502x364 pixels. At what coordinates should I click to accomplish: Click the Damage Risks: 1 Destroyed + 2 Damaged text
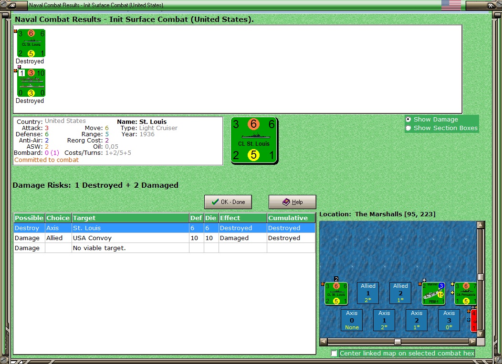95,185
